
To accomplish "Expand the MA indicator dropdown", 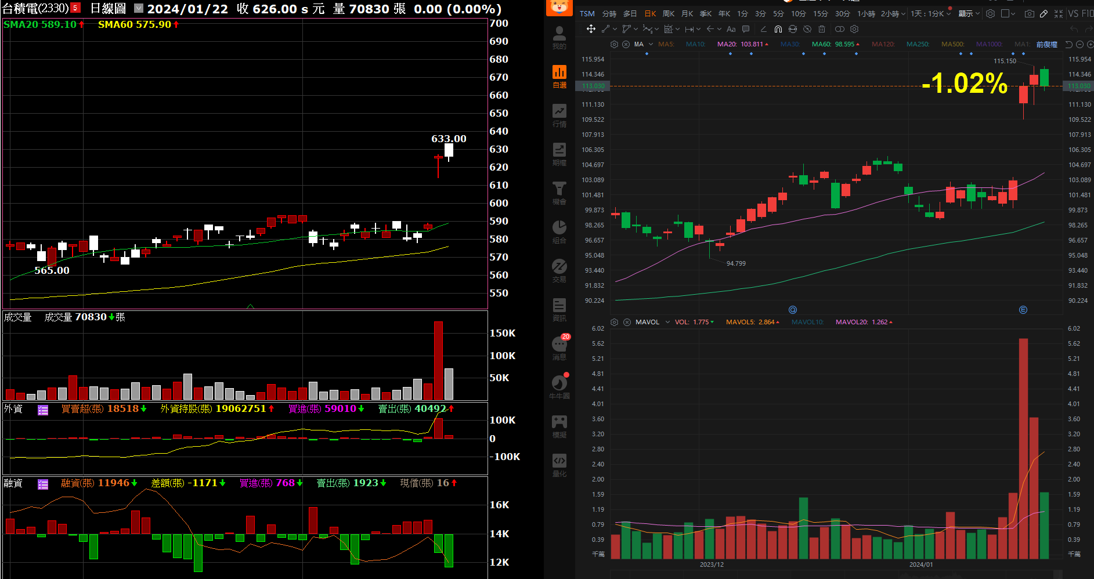I will click(x=651, y=44).
